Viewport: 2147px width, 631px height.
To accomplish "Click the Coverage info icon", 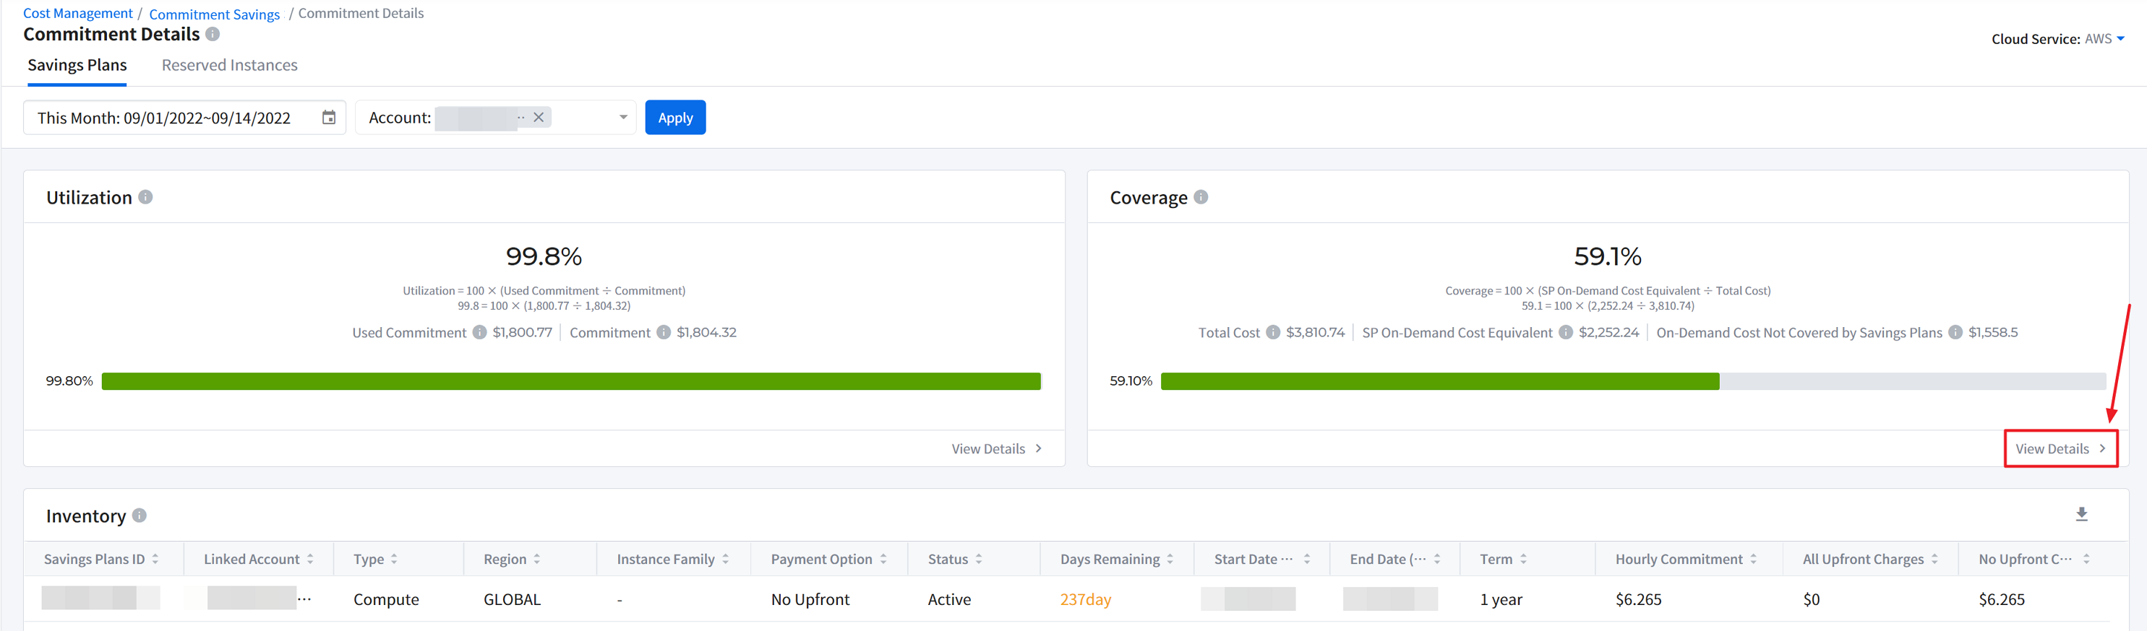I will [x=1200, y=197].
